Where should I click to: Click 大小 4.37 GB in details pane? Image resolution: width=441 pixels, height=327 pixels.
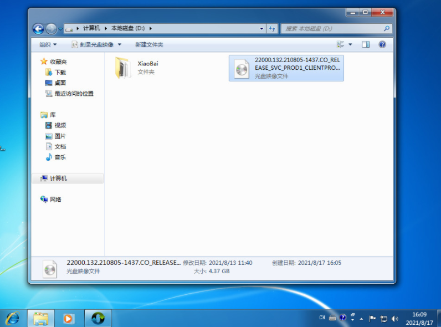(212, 271)
